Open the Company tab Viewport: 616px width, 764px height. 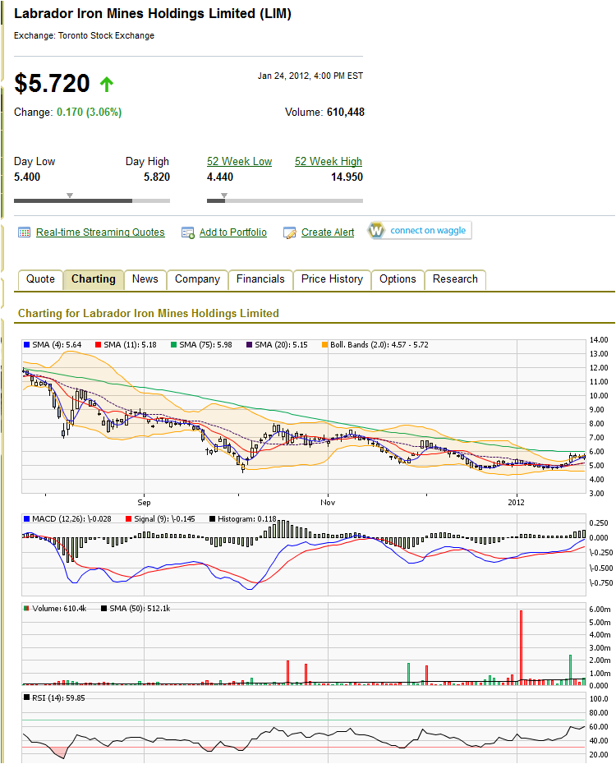pyautogui.click(x=197, y=279)
